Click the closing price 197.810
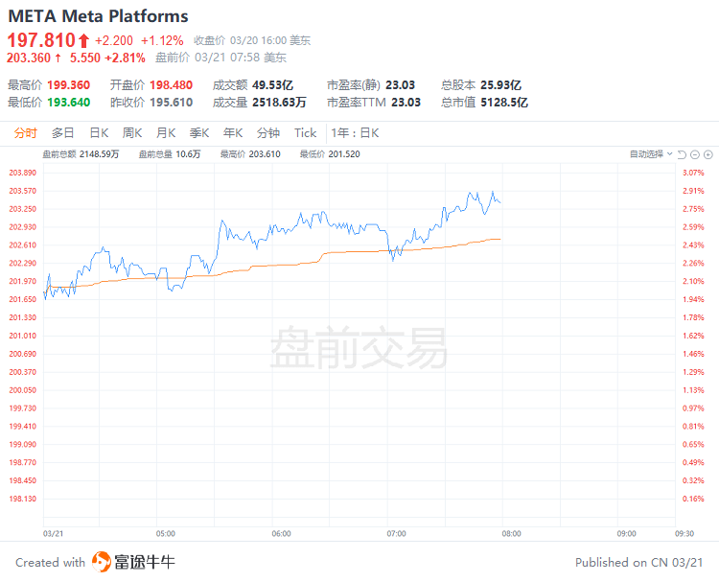719x582 pixels. pyautogui.click(x=41, y=40)
